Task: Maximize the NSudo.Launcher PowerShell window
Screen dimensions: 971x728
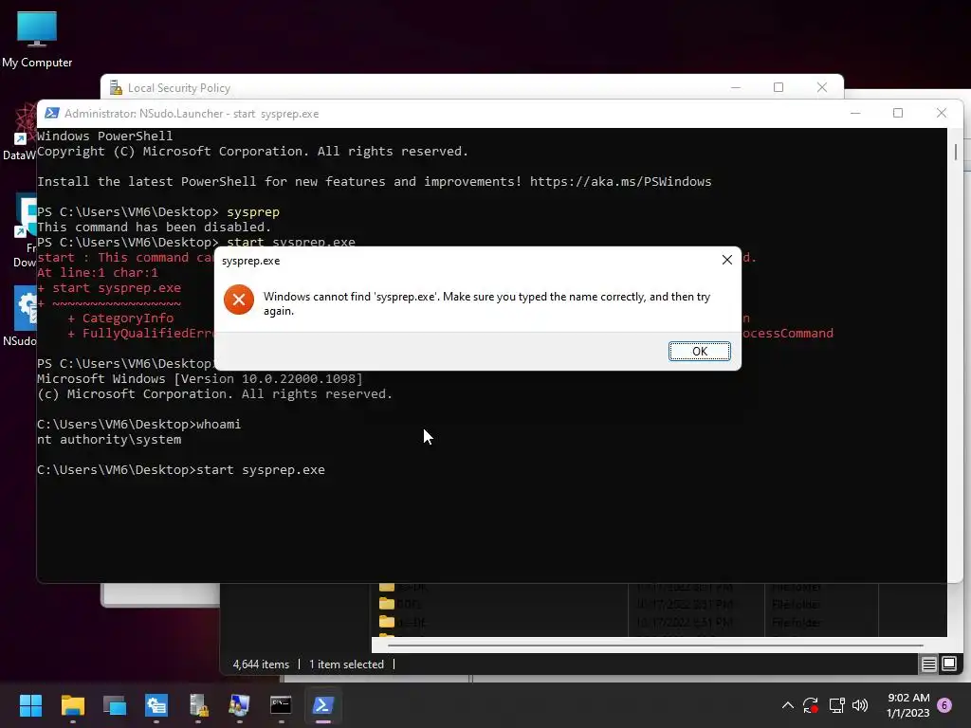Action: click(898, 114)
